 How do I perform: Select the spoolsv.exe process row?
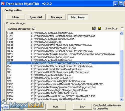tap(63, 33)
